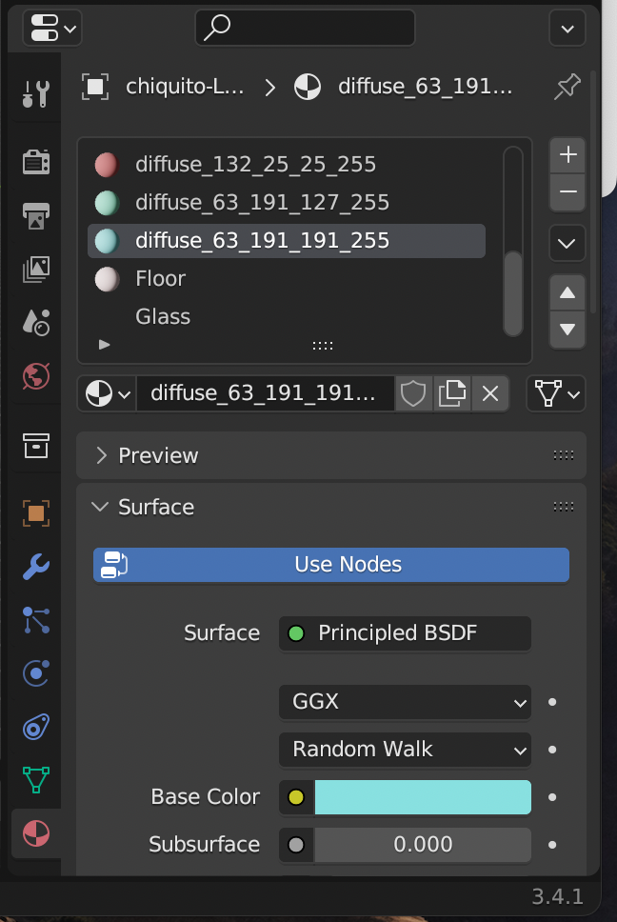
Task: Open the Modifiers wrench tab
Action: [x=36, y=567]
